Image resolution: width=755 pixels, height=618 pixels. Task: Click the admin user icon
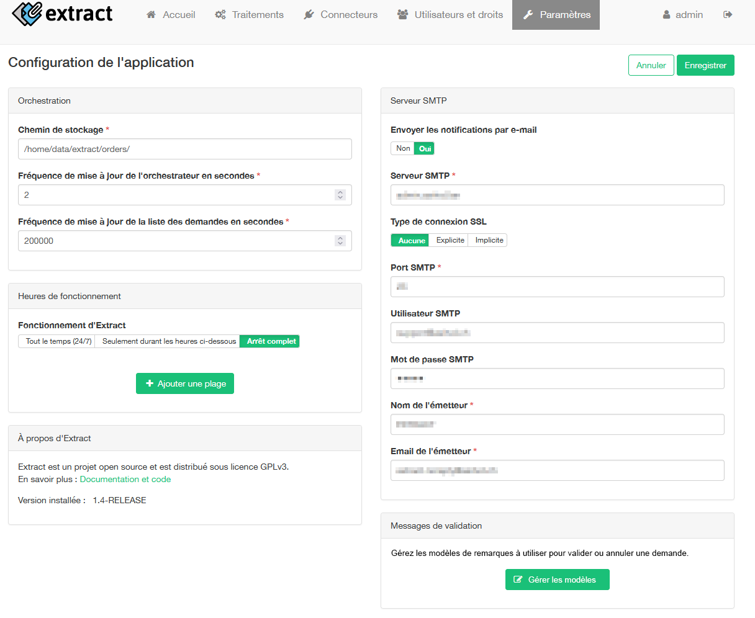667,14
